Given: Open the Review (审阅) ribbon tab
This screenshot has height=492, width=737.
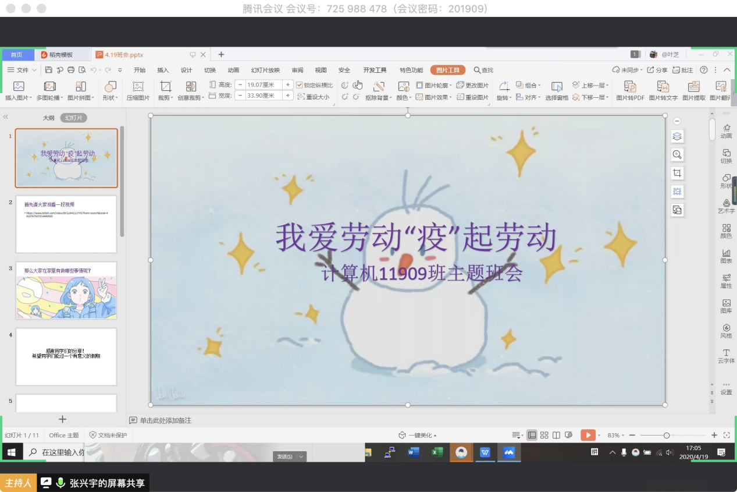Looking at the screenshot, I should (x=297, y=70).
